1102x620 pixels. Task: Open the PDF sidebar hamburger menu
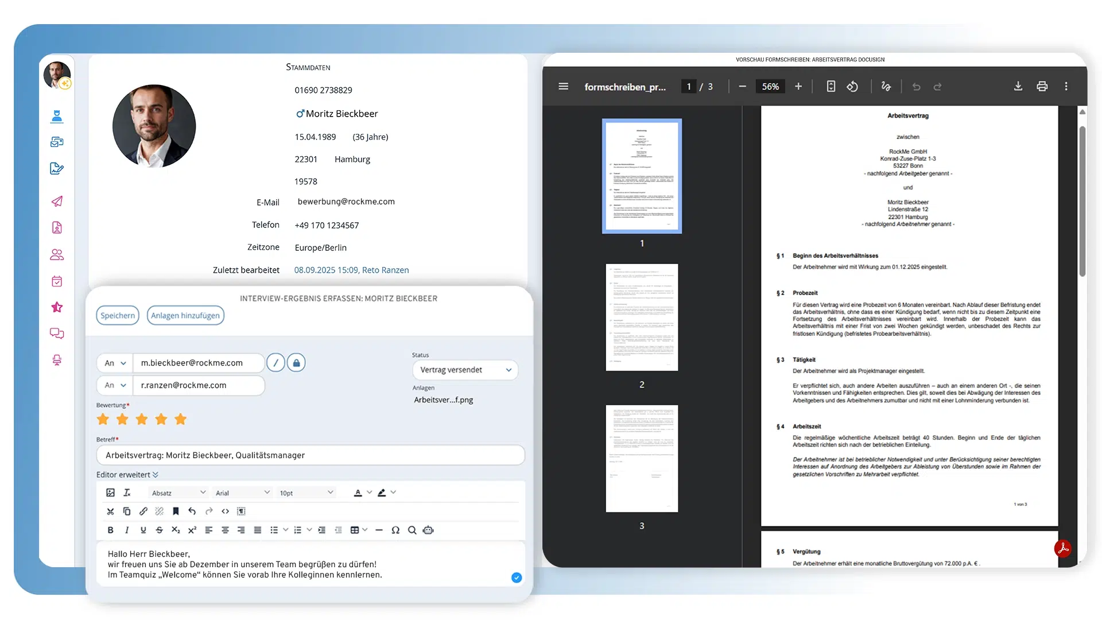pos(563,86)
